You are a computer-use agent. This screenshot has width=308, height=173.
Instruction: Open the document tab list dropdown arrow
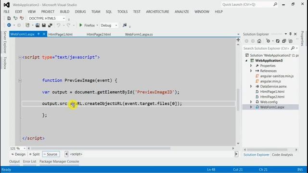[238, 34]
